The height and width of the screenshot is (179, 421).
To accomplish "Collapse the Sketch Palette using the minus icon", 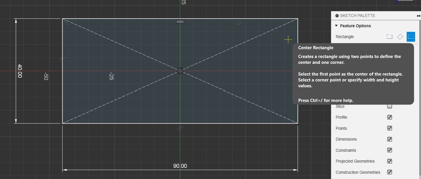I will 337,16.
